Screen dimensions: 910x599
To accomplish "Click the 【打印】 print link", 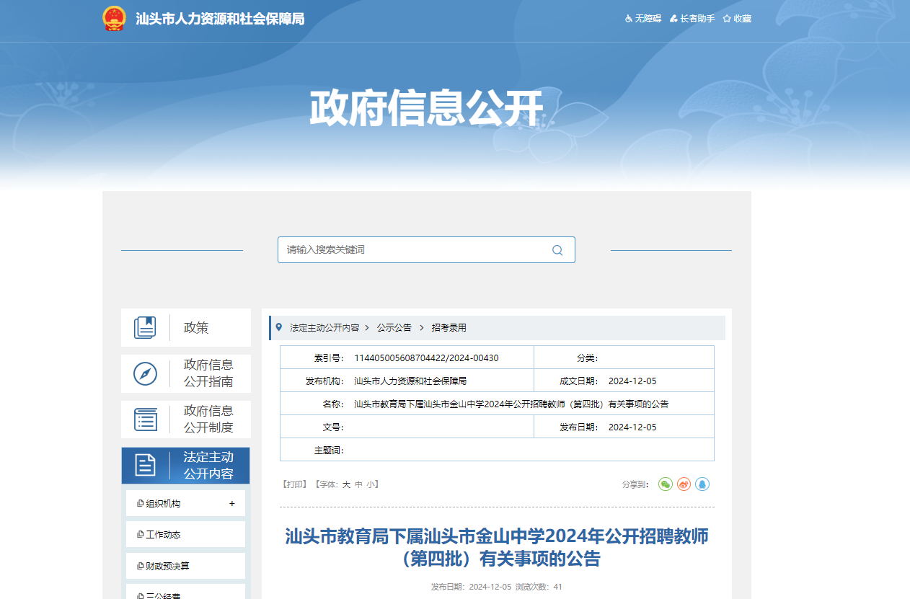I will click(295, 484).
